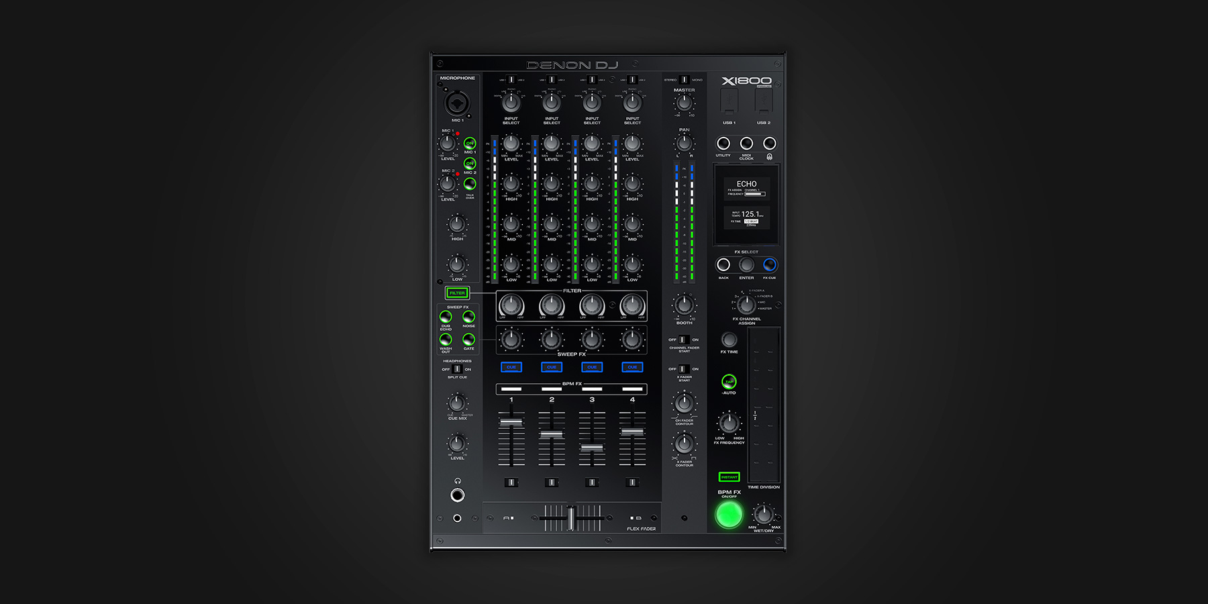Flip channel 3 USB 1/USB 2 switch
Image resolution: width=1208 pixels, height=604 pixels.
592,80
